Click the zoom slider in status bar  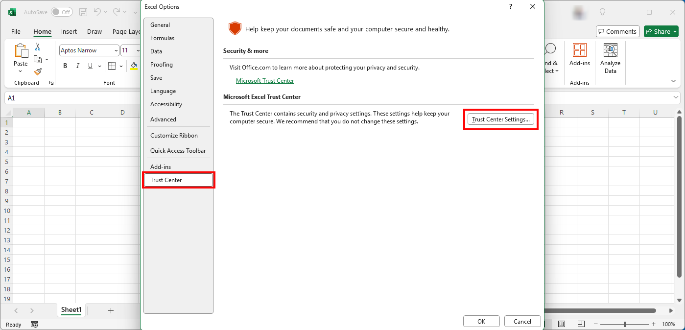coord(625,324)
